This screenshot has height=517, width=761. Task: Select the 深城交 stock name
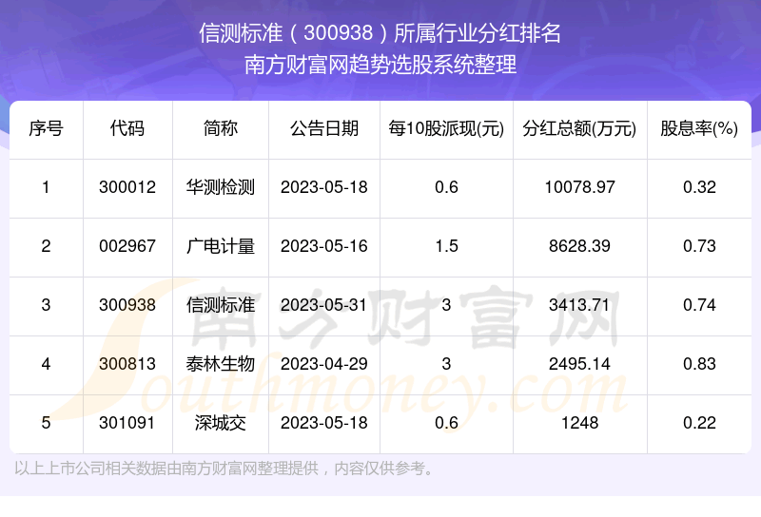[221, 423]
